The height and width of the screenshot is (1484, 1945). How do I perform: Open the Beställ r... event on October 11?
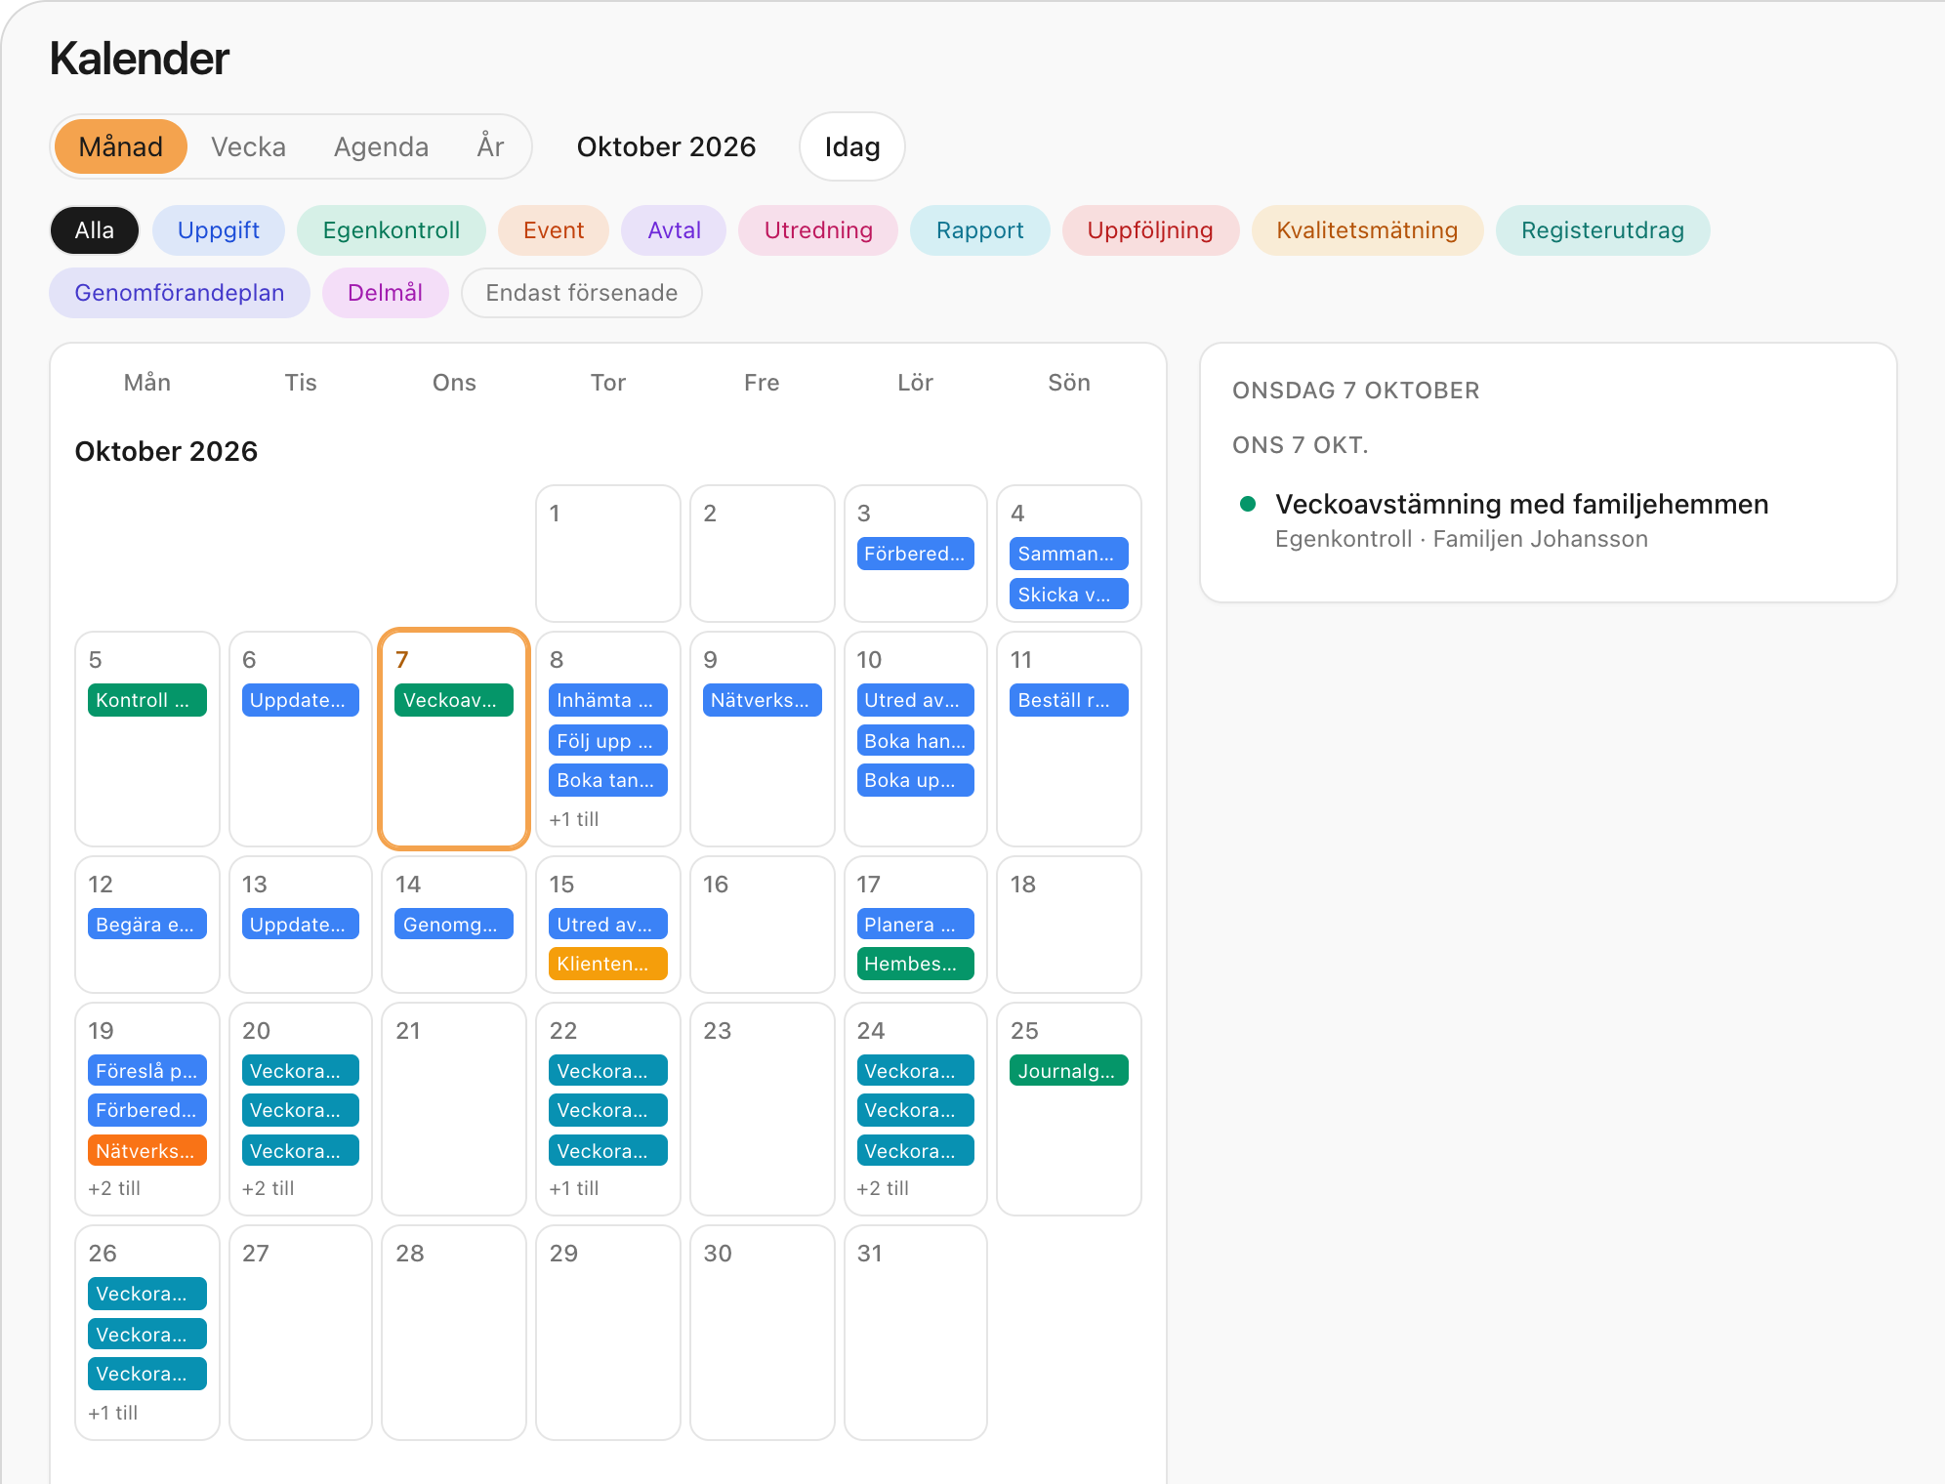pos(1069,700)
